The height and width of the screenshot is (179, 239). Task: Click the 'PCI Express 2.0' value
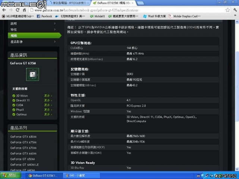136,106
